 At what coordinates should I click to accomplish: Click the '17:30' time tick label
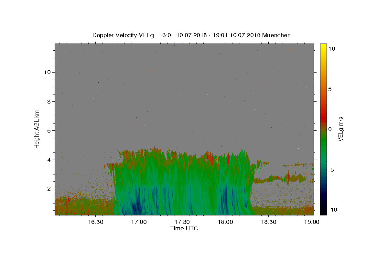pyautogui.click(x=182, y=222)
